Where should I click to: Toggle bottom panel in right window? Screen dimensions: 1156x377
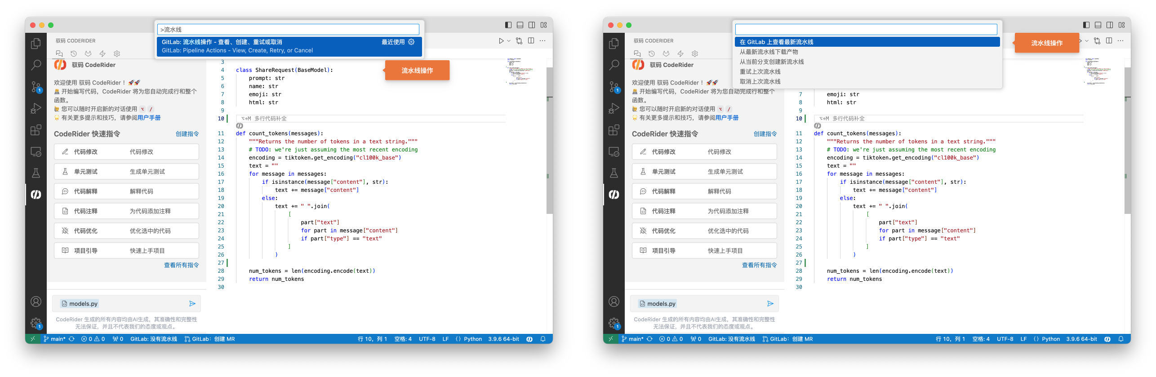tap(1098, 25)
